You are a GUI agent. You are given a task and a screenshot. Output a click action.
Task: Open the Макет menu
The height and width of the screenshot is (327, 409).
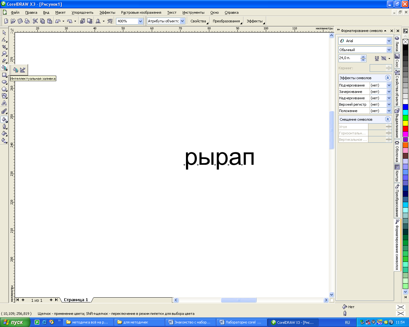pyautogui.click(x=60, y=12)
